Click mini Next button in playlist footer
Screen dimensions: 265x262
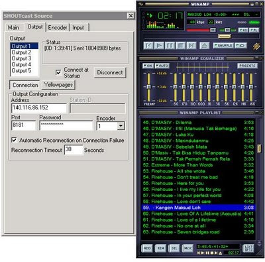[x=216, y=253]
